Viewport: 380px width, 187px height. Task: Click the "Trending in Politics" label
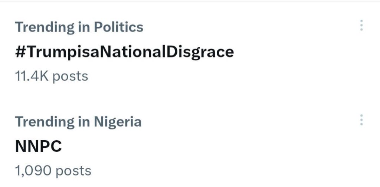click(79, 27)
